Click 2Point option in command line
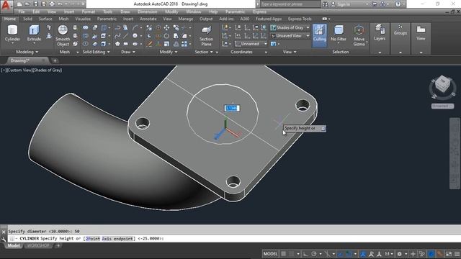Screen dimensions: 461x259 point(93,238)
